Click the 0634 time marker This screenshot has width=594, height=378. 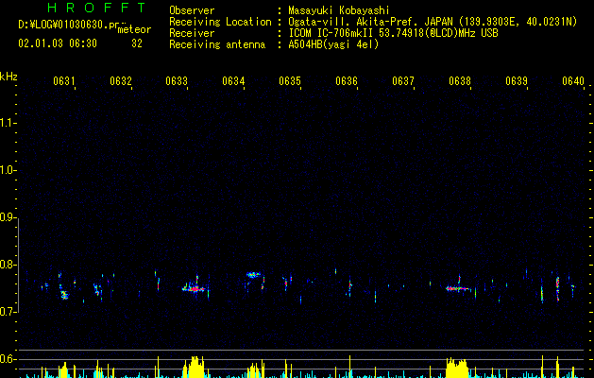233,81
